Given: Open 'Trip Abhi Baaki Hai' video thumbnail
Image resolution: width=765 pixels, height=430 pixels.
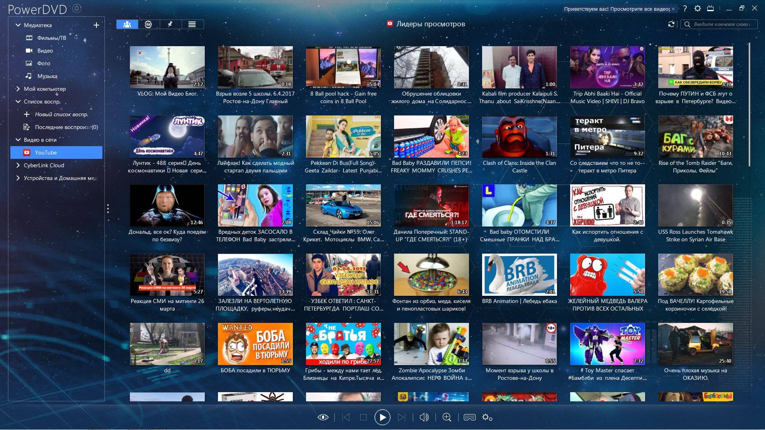Looking at the screenshot, I should [608, 67].
